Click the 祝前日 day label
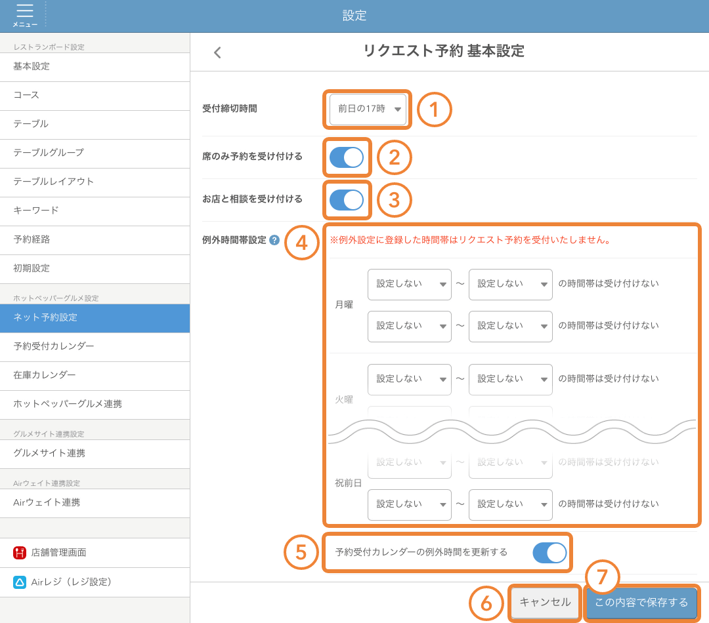Viewport: 709px width, 623px height. point(348,483)
